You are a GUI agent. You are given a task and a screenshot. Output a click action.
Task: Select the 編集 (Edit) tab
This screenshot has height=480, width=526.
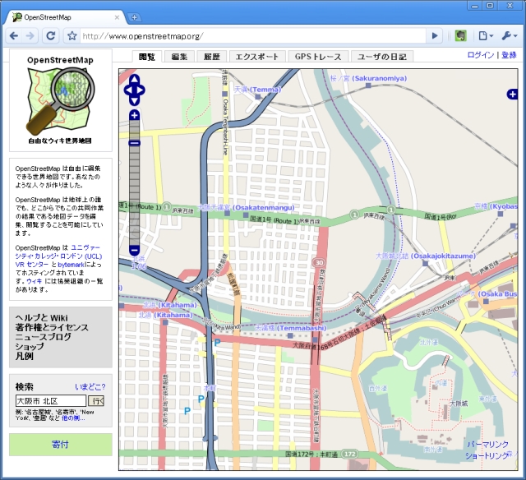tap(179, 57)
